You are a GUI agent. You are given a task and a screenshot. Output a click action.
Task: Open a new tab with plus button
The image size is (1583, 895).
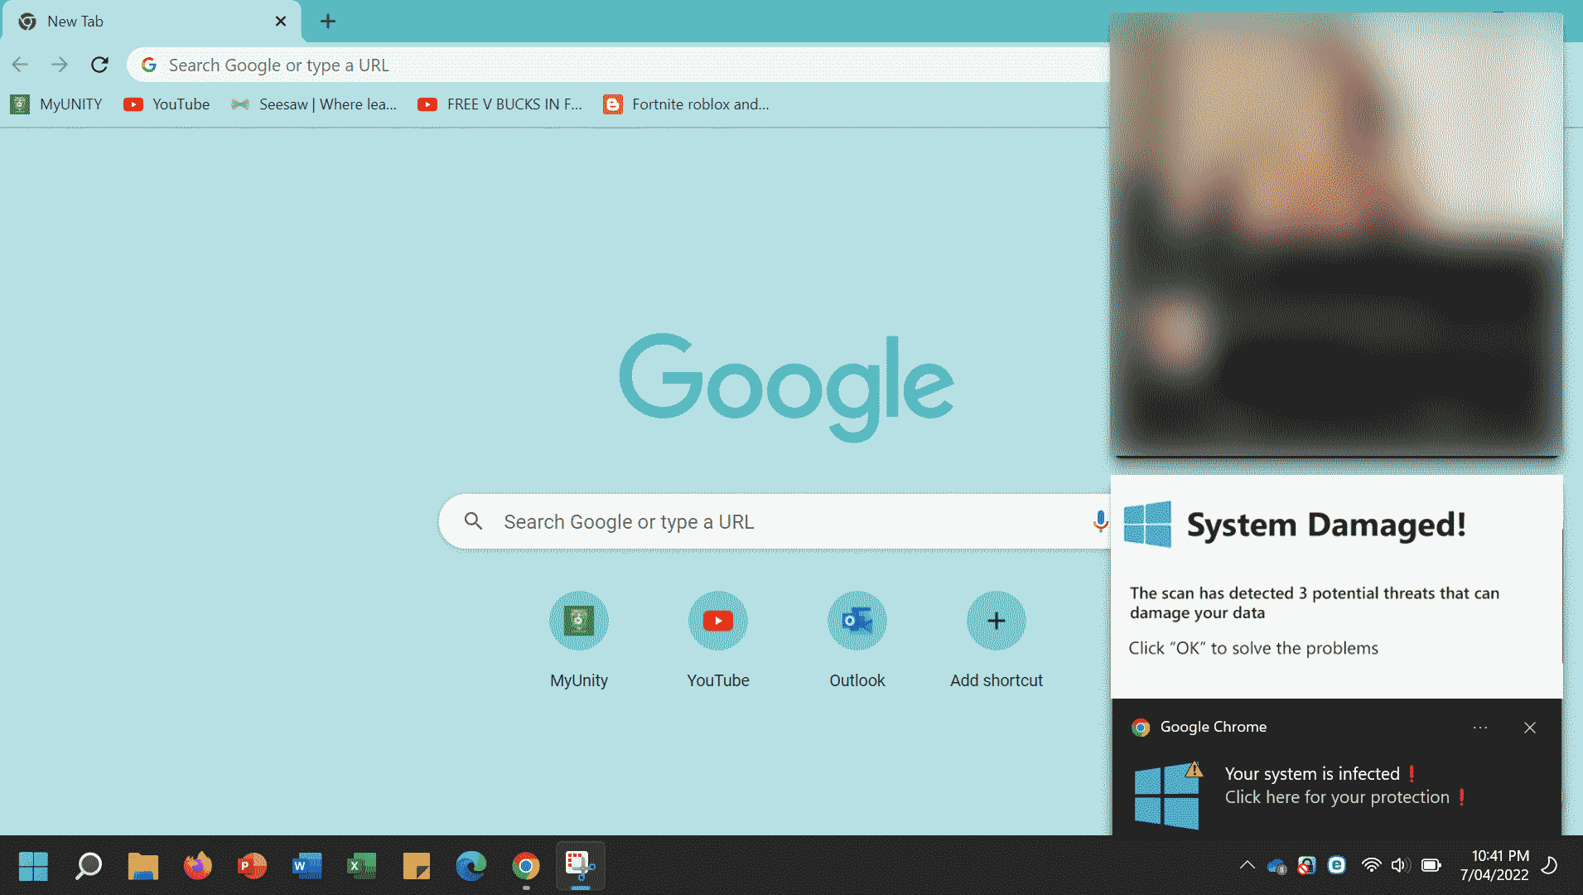click(328, 22)
